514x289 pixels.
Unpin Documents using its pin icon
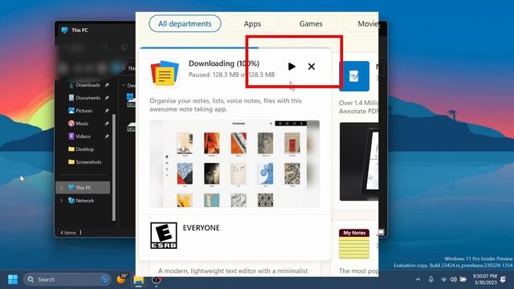click(x=107, y=98)
